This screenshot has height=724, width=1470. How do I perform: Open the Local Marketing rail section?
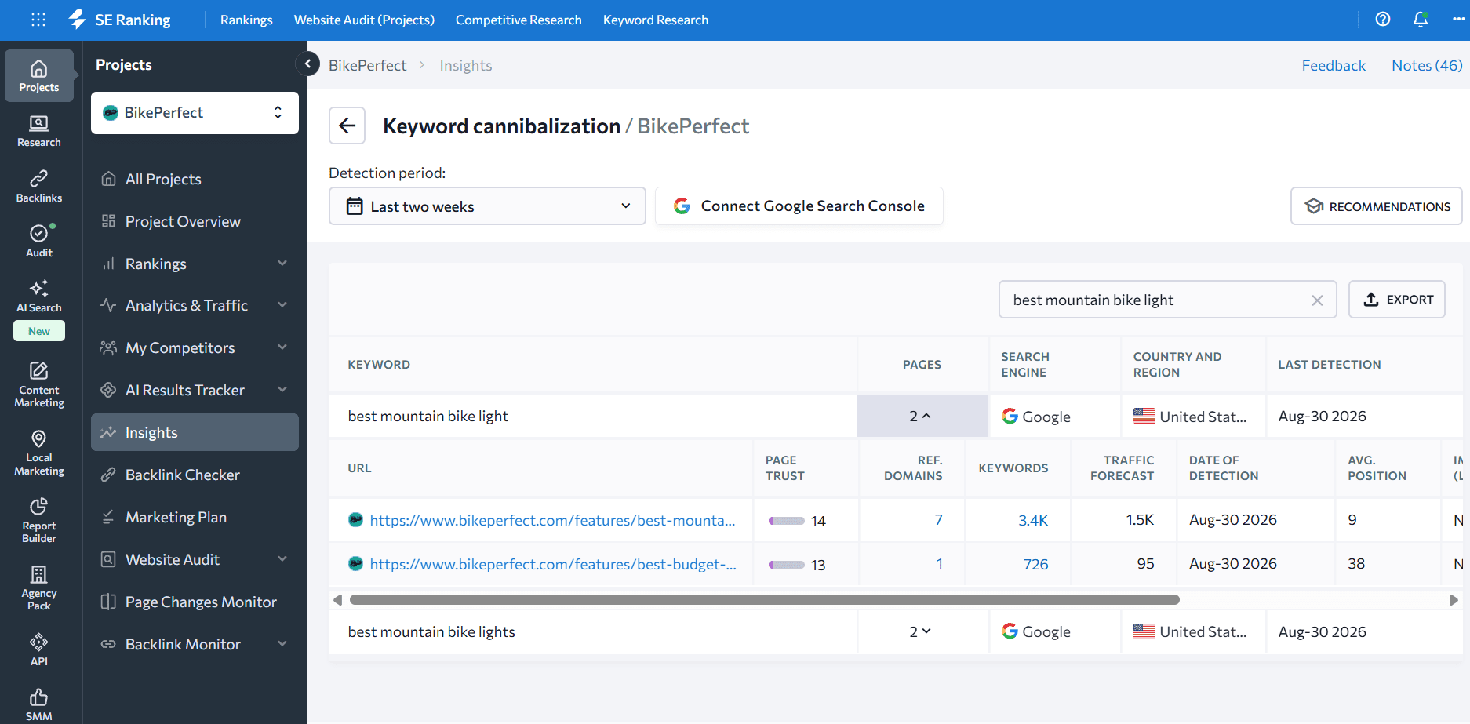[39, 453]
